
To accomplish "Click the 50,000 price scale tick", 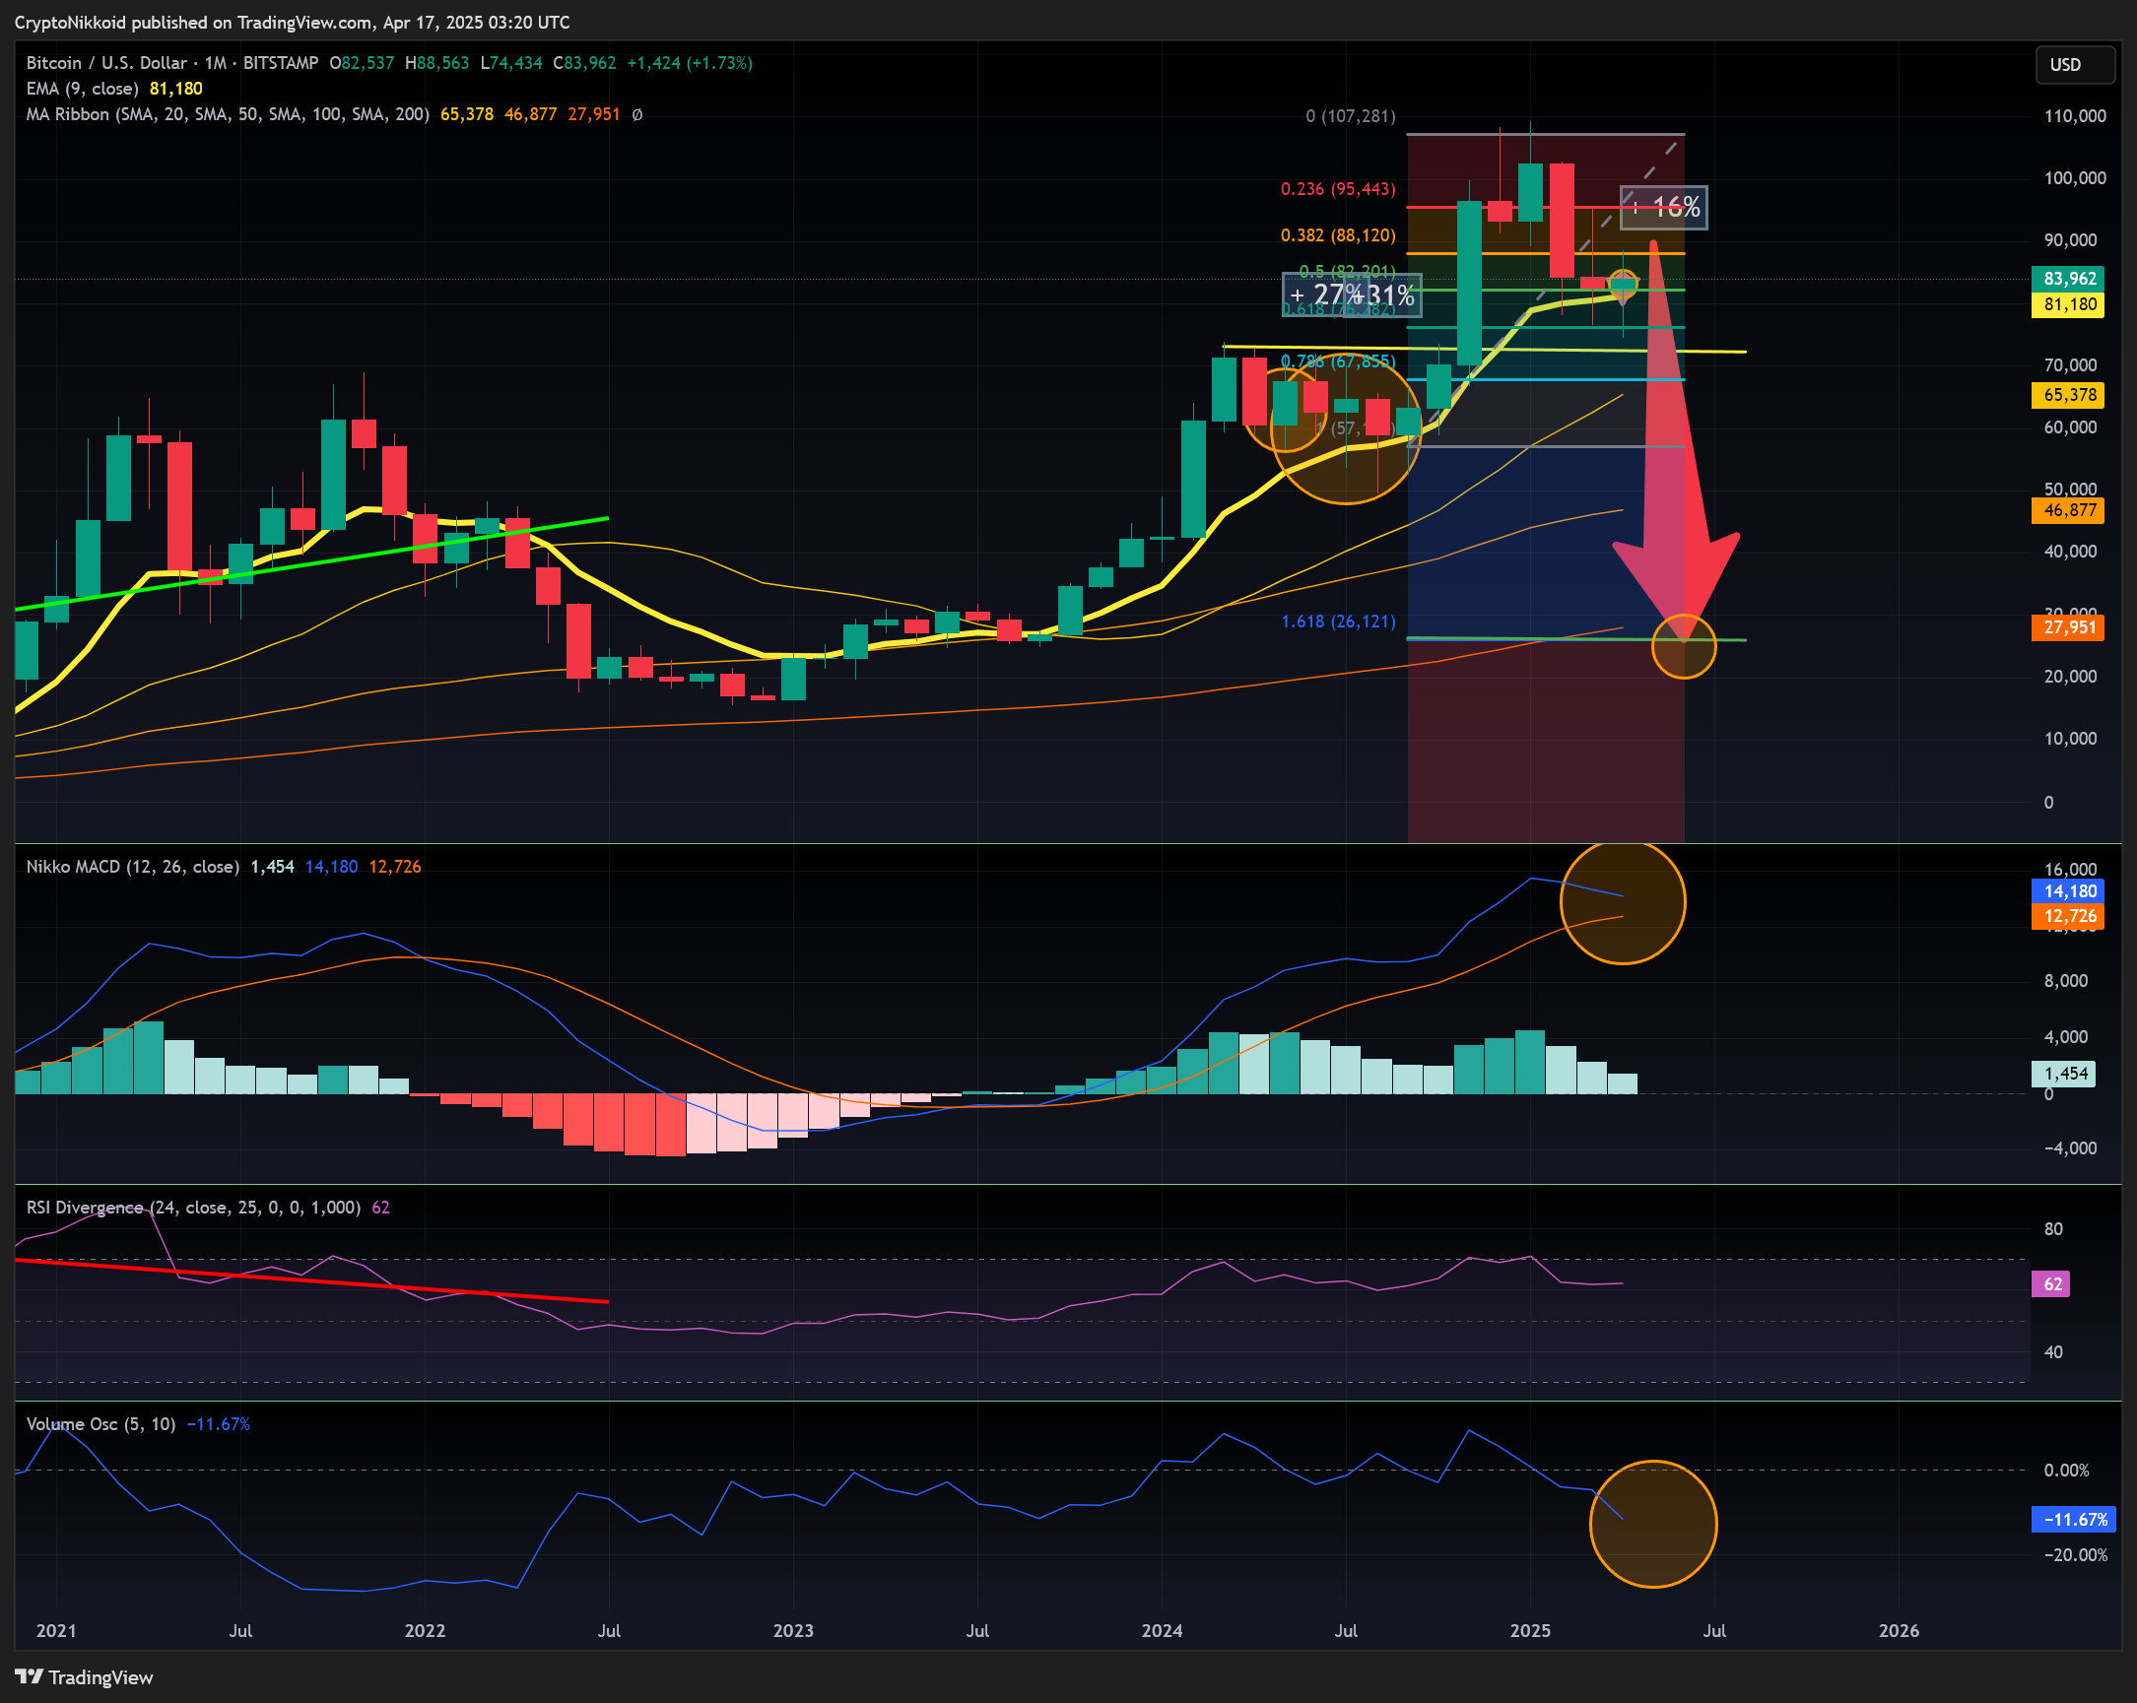I will (2071, 490).
